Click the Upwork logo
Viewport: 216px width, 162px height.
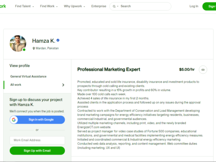[x=3, y=6]
